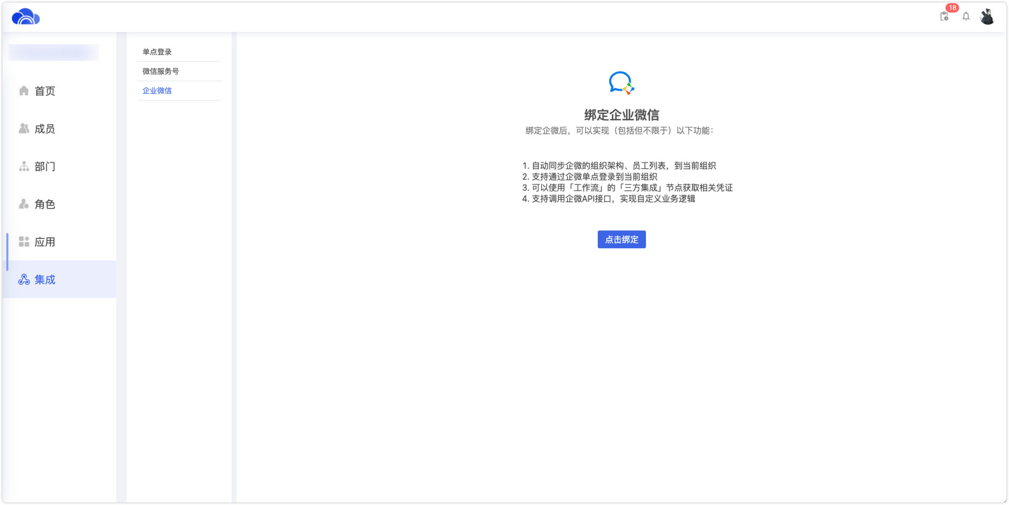Open the clipboard tasks icon with badge 18

point(944,16)
